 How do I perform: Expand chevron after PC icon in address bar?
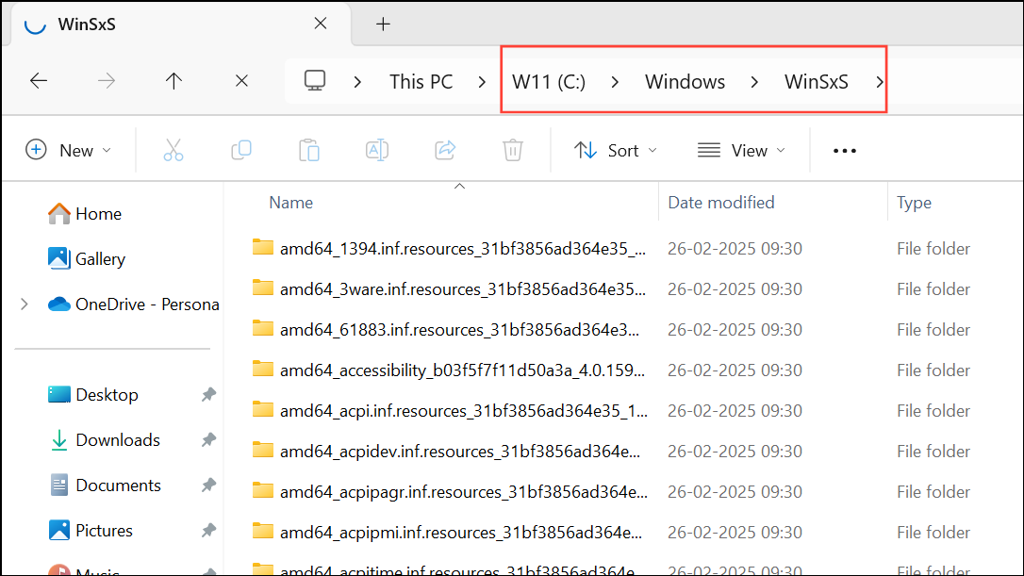(357, 82)
